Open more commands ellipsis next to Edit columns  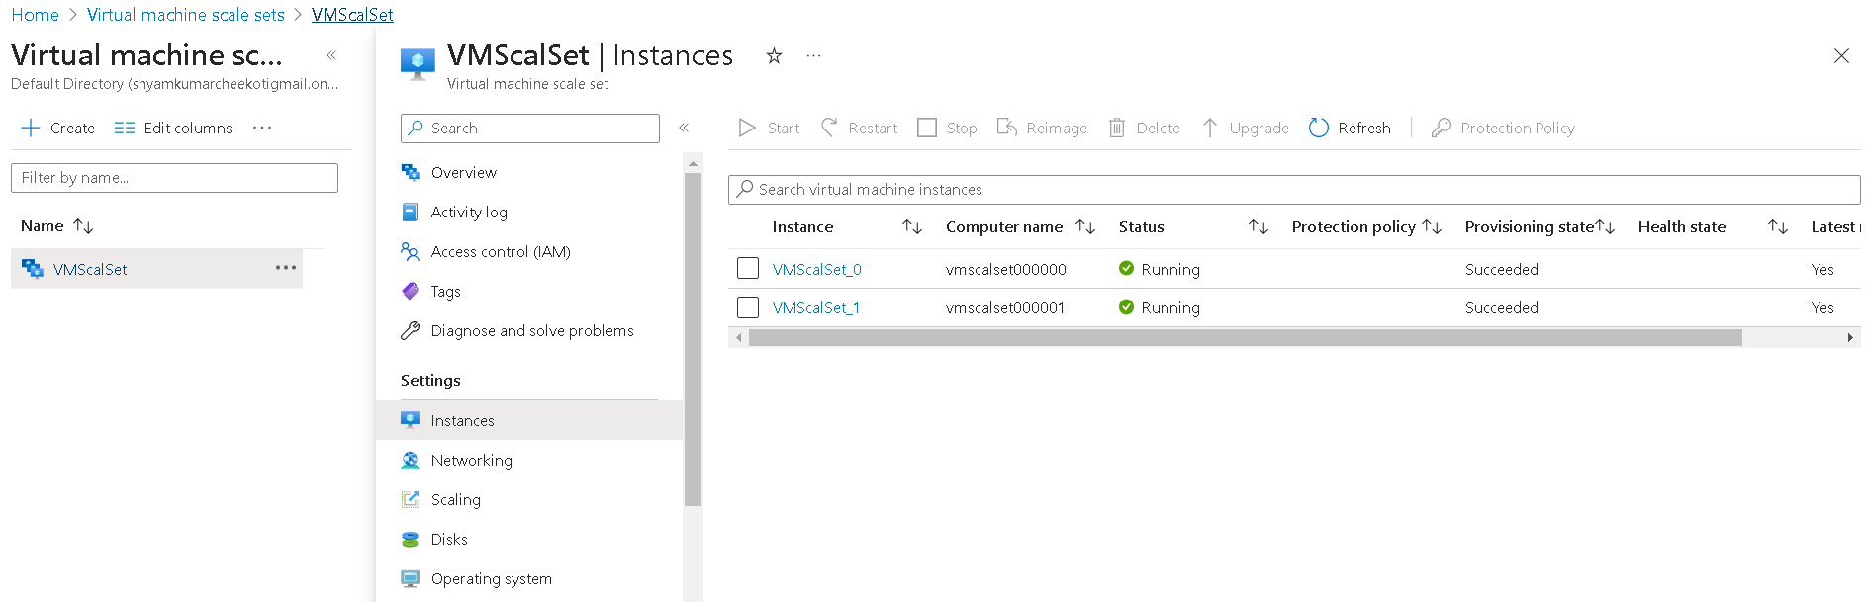[x=262, y=128]
